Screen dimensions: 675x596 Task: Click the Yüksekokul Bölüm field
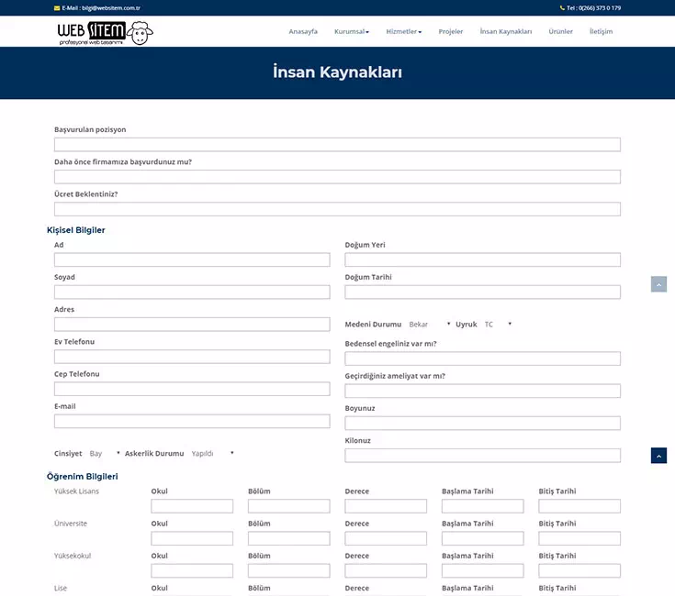[289, 570]
